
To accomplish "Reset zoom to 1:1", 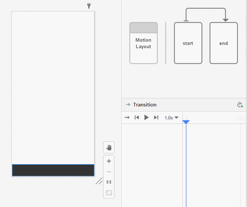I will pos(109,182).
